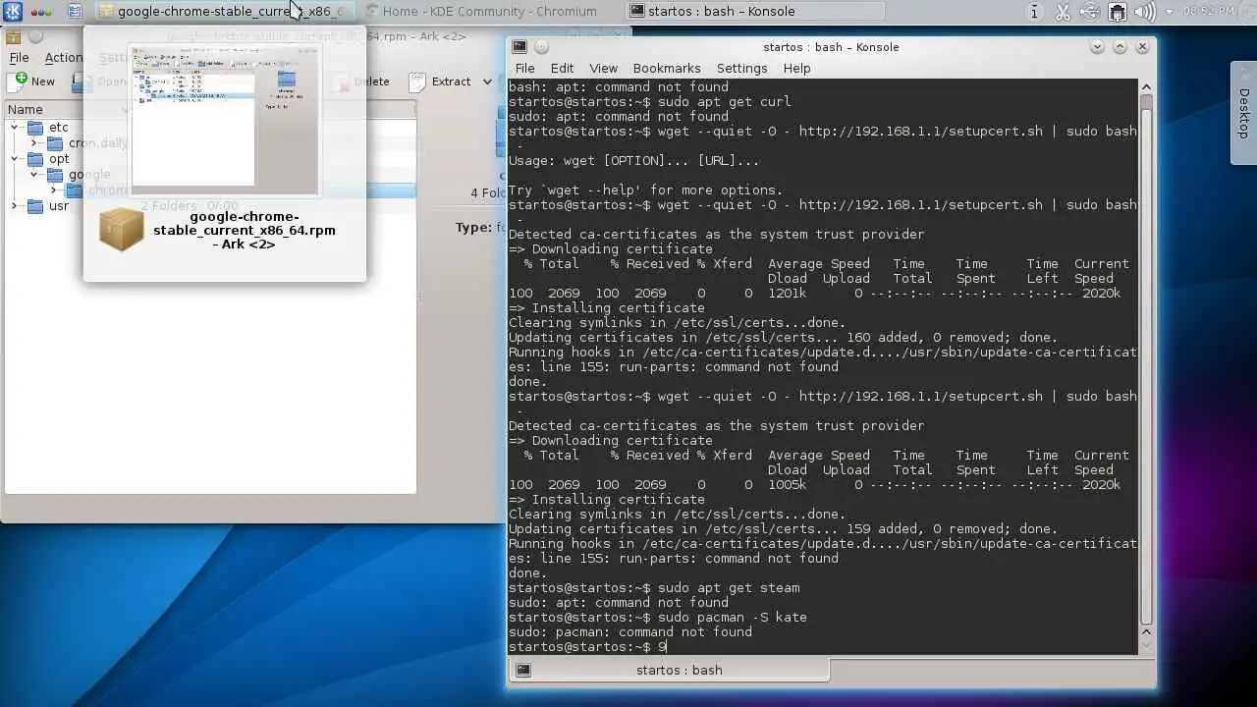Click the terminal icon below the Konsole tab bar
Viewport: 1257px width, 707px height.
(523, 670)
